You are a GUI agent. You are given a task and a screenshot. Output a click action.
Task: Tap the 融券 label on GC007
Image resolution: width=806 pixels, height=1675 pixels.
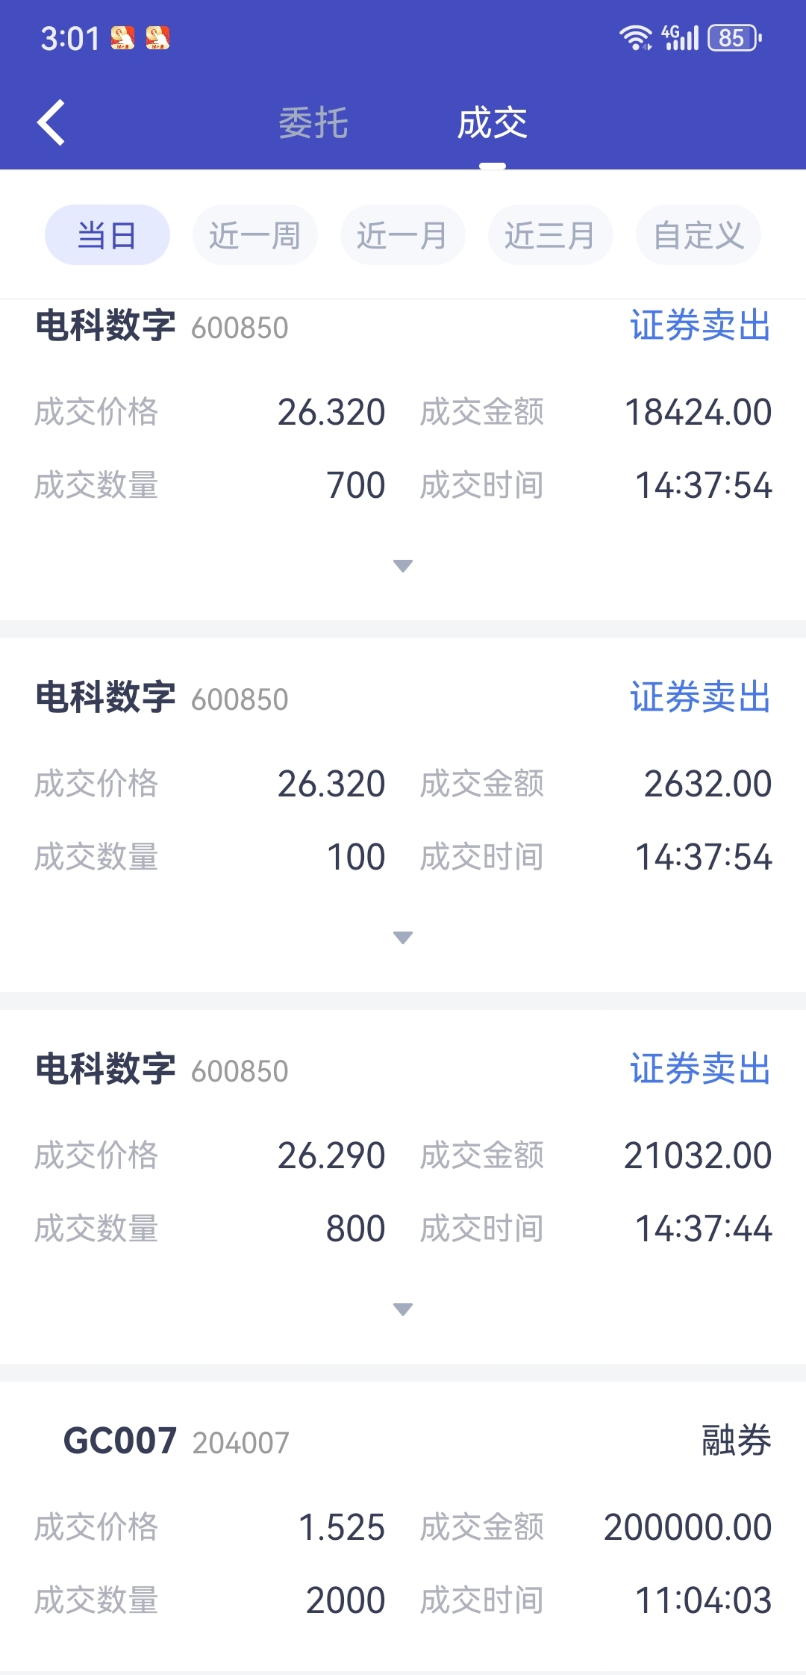[737, 1441]
